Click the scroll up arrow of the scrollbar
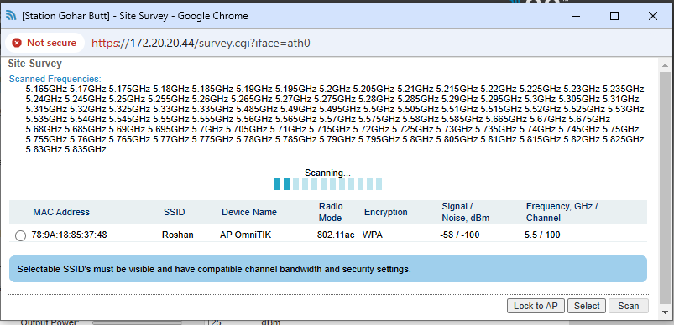This screenshot has width=674, height=325. tap(665, 65)
